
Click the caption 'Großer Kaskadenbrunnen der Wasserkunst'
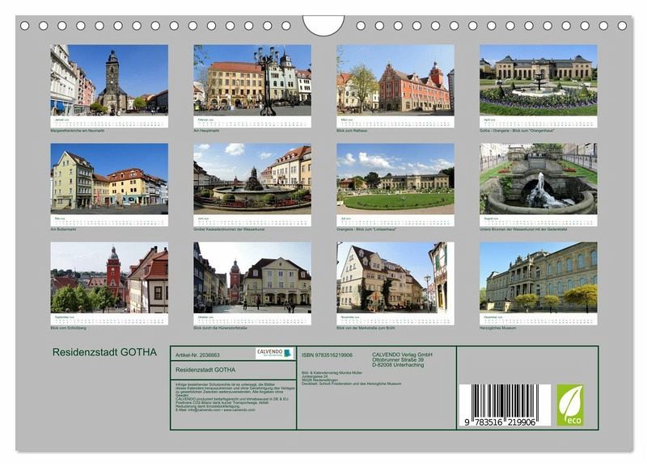[x=229, y=229]
